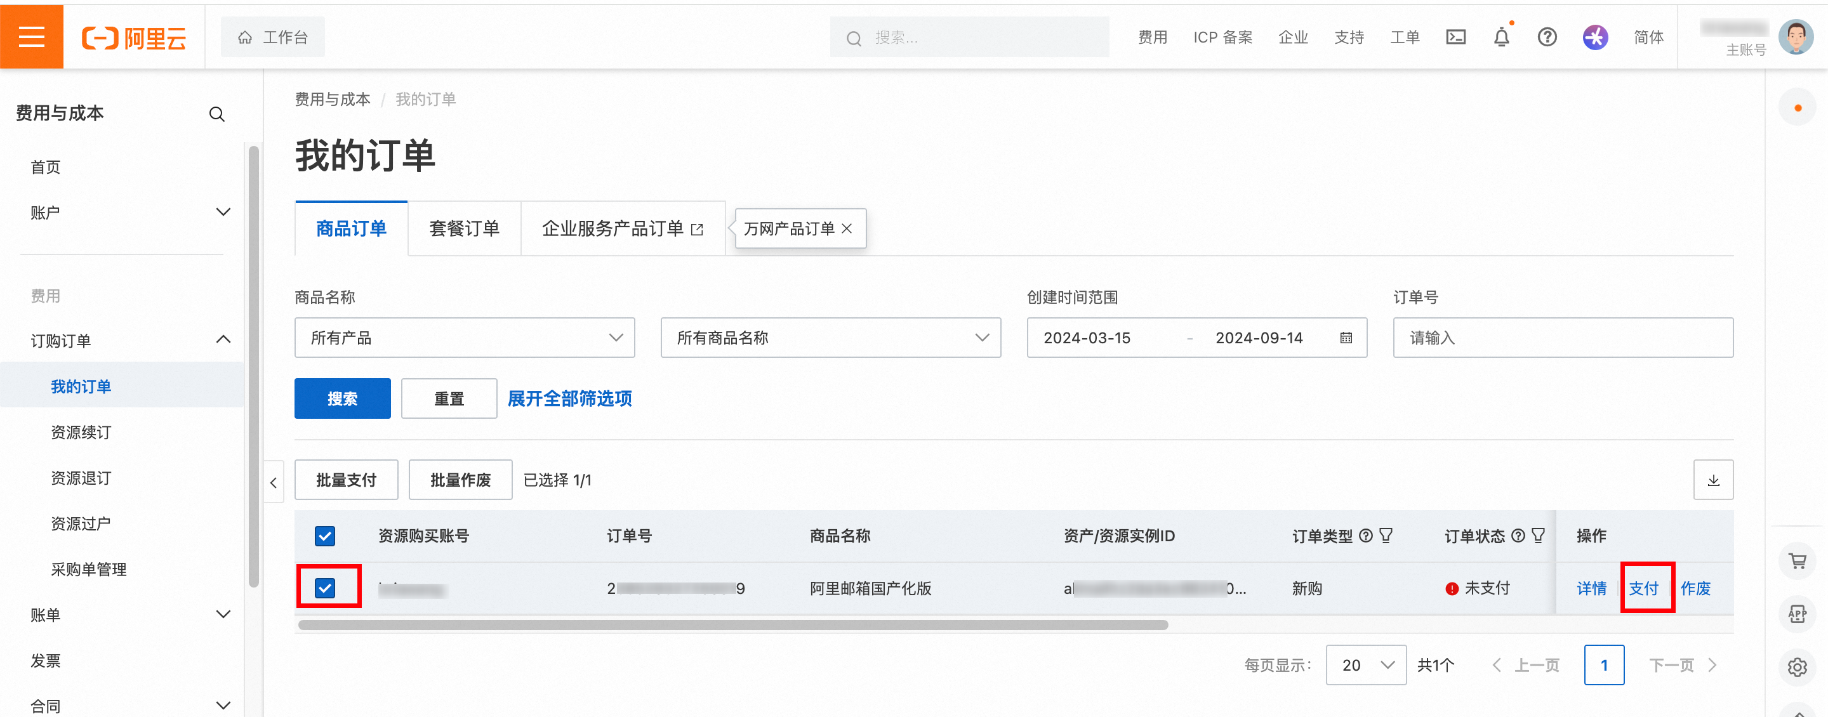Open 资源续订 in the sidebar
The image size is (1828, 717).
coord(81,432)
